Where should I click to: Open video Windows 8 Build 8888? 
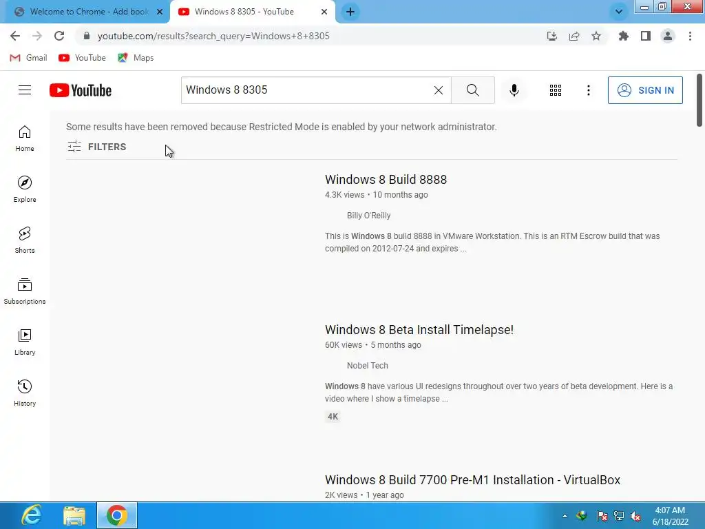click(x=386, y=180)
